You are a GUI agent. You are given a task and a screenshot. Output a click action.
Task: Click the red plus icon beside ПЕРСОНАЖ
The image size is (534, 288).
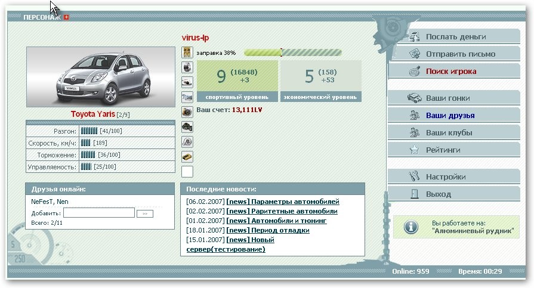(66, 17)
